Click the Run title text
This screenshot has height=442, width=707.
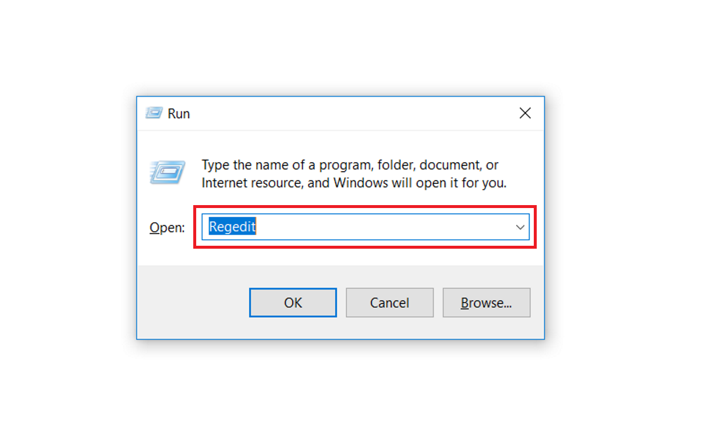[x=179, y=113]
